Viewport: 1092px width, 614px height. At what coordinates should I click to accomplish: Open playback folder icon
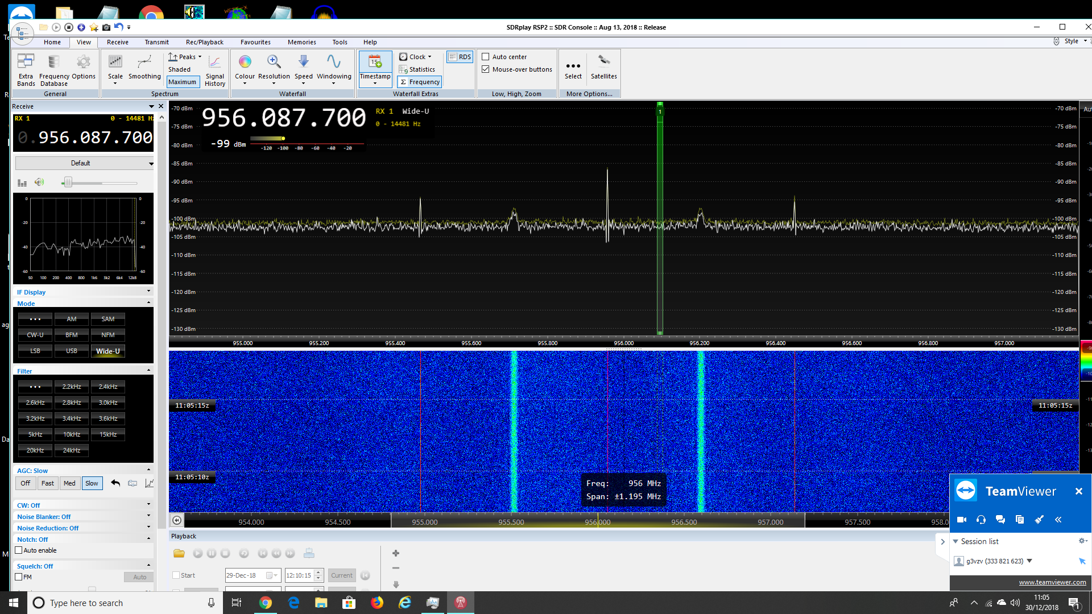click(179, 553)
